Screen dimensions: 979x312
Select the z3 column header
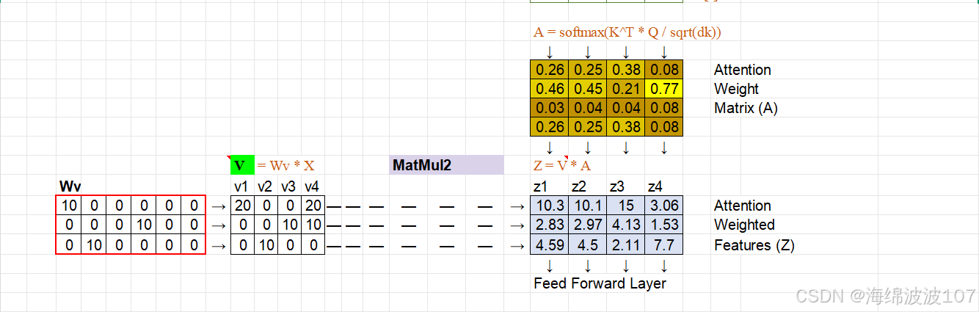[x=617, y=186]
